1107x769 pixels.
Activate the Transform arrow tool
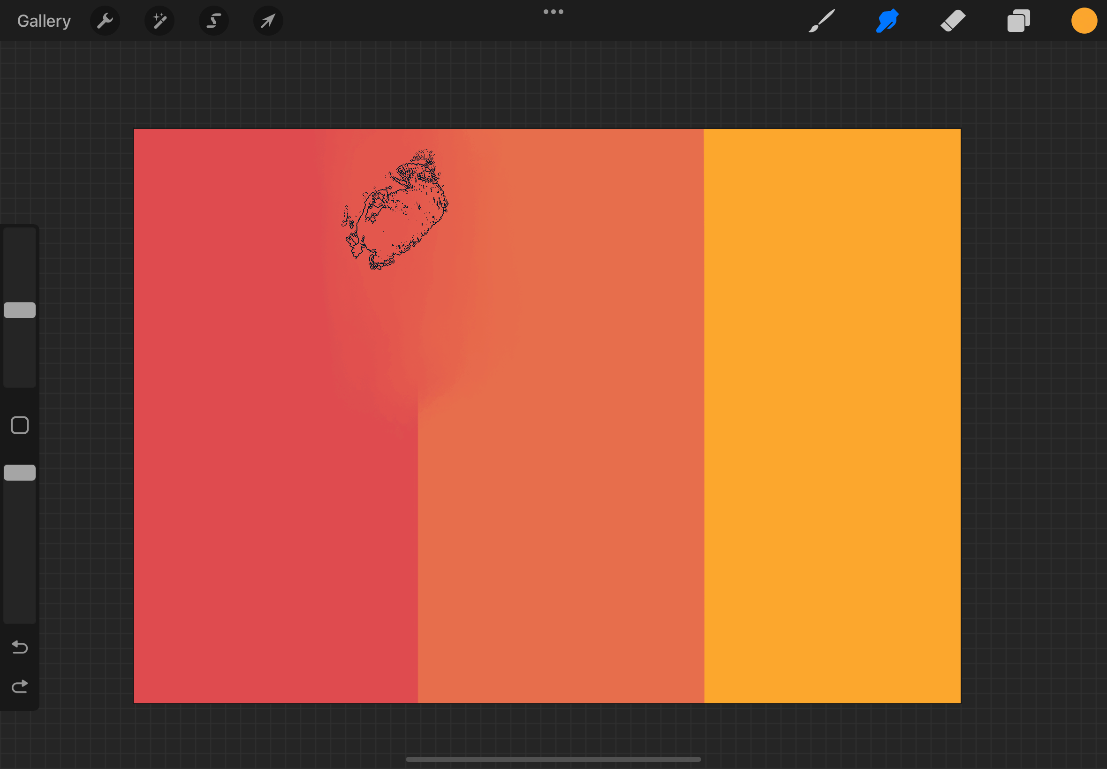click(268, 21)
